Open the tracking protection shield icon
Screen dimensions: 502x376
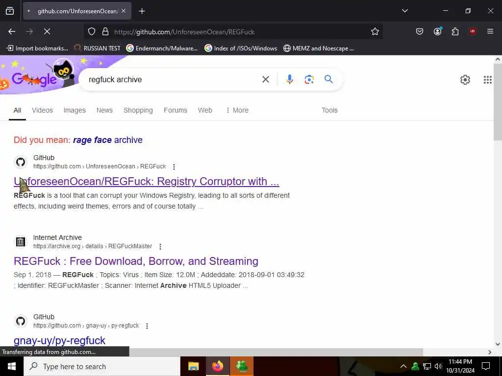[x=92, y=31]
